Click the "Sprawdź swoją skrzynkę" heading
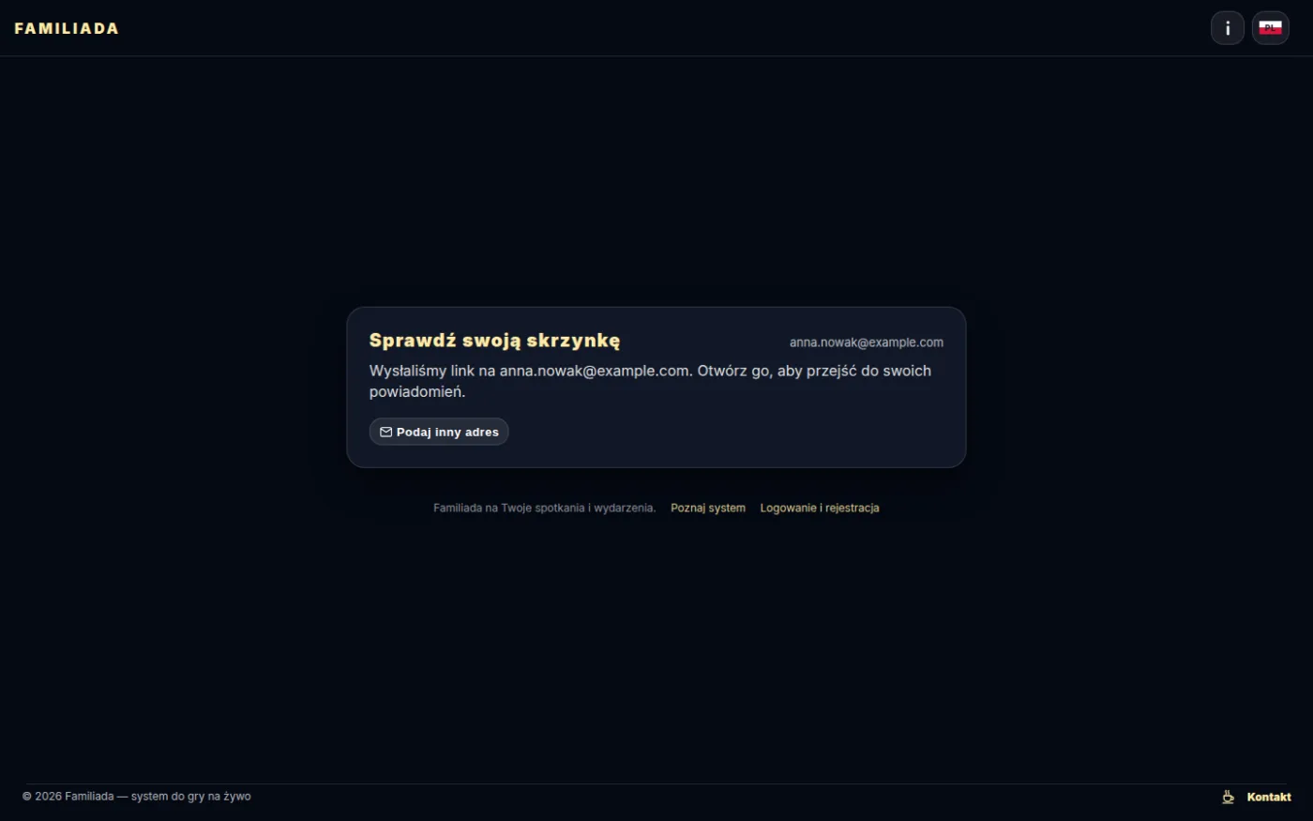 494,341
